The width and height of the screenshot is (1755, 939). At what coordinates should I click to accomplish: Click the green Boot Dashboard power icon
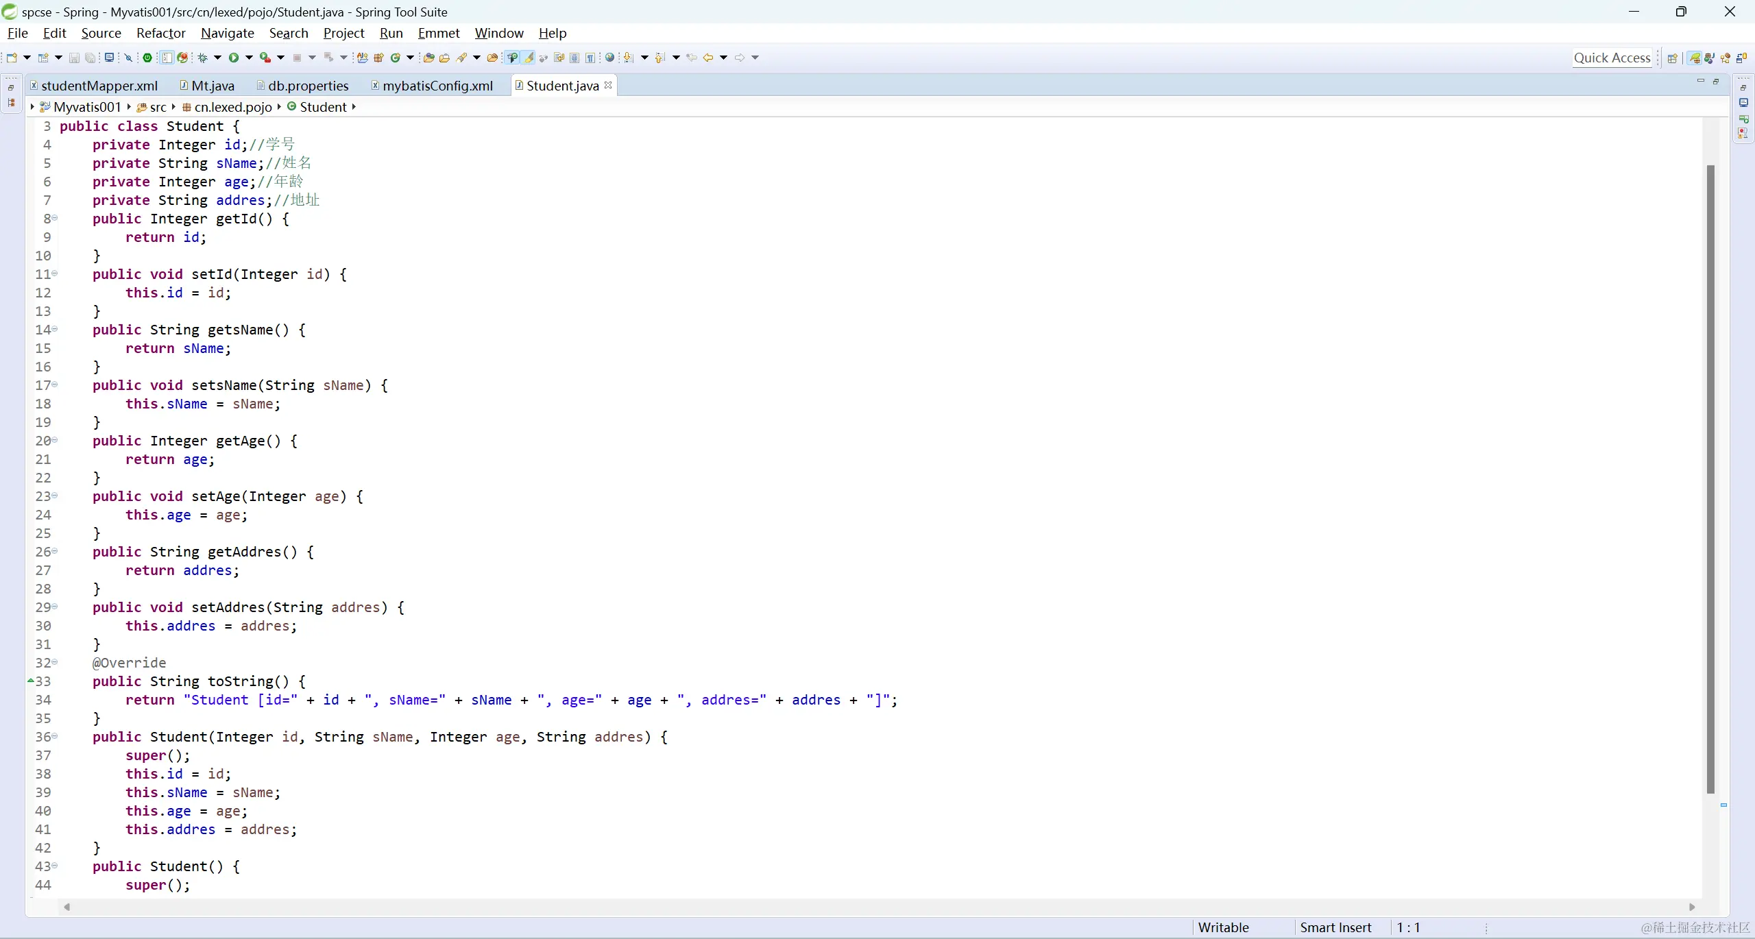point(147,58)
